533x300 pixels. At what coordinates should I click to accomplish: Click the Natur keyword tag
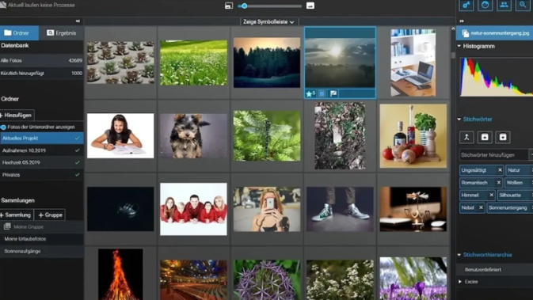[519, 170]
